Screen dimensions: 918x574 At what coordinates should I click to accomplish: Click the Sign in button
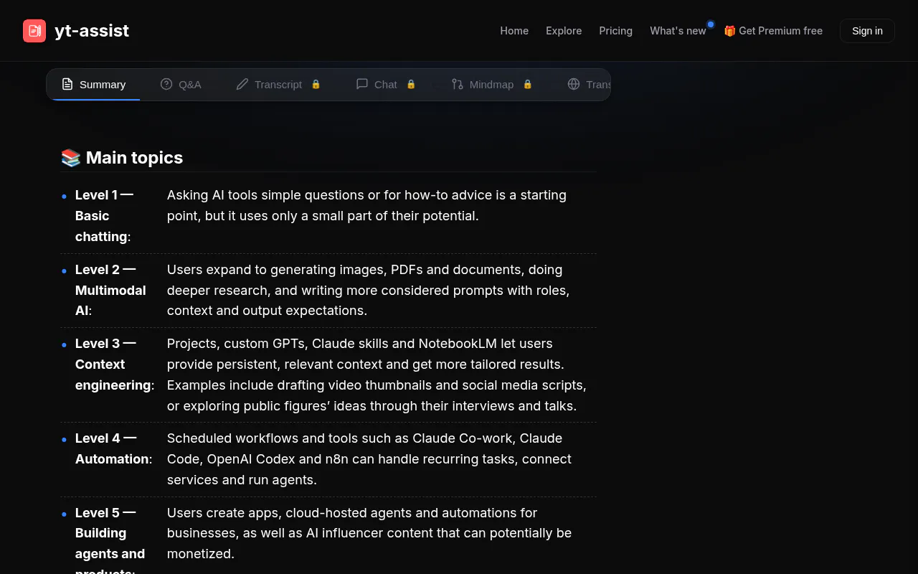pos(867,31)
